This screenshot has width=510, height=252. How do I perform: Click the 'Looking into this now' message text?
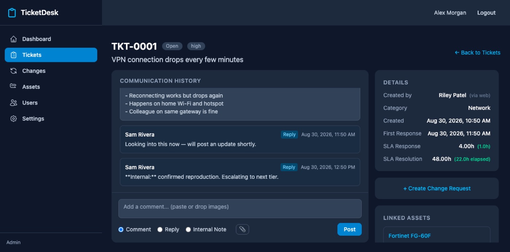191,144
